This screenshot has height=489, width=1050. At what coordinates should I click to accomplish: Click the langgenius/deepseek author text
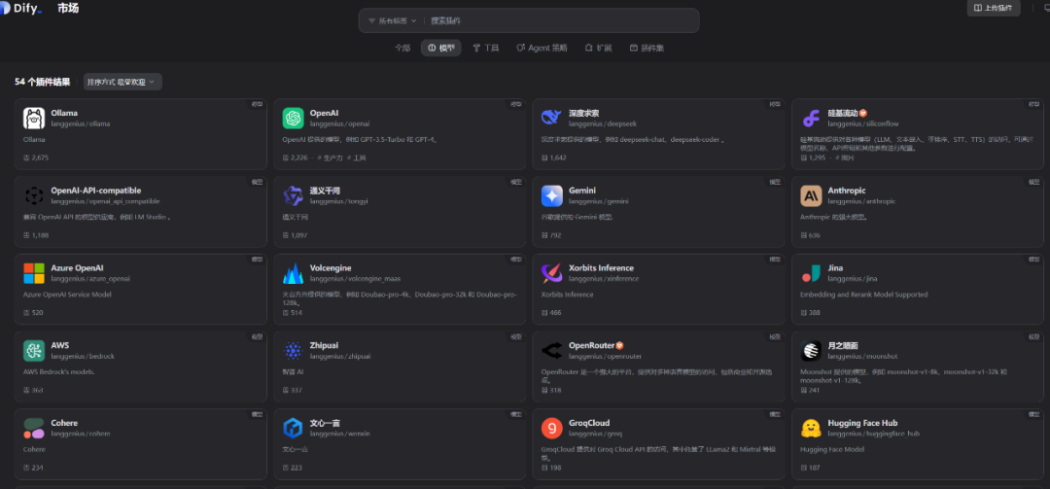603,123
